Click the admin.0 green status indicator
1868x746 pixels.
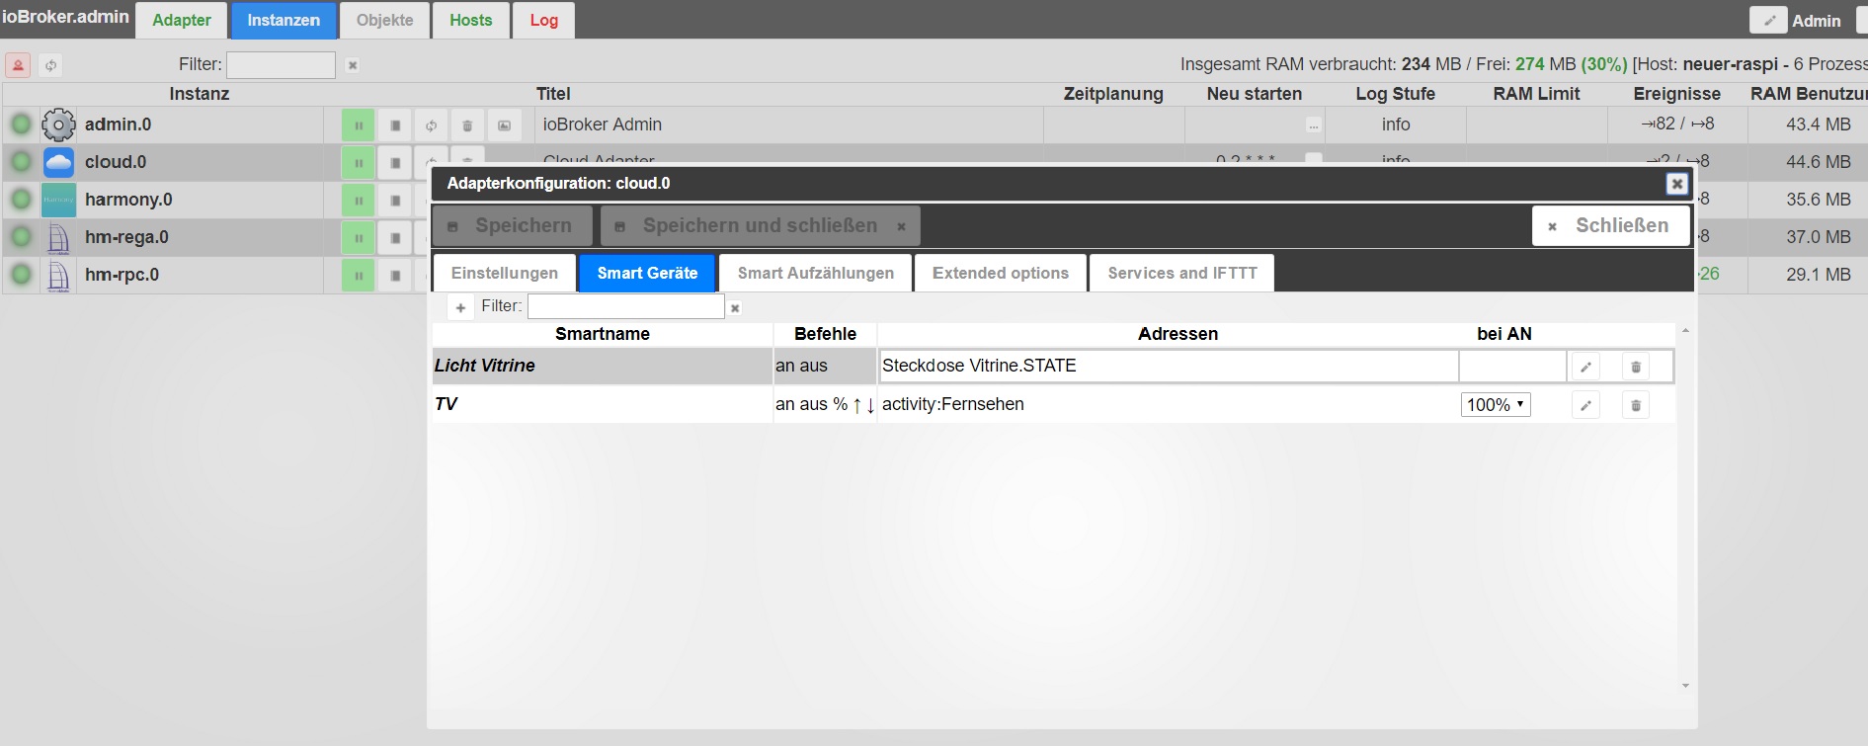pyautogui.click(x=21, y=124)
